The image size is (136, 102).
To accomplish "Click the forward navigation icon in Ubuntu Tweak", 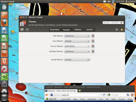I will tap(27, 30).
